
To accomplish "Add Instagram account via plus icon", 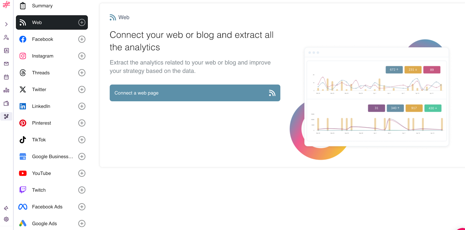I will click(x=82, y=56).
